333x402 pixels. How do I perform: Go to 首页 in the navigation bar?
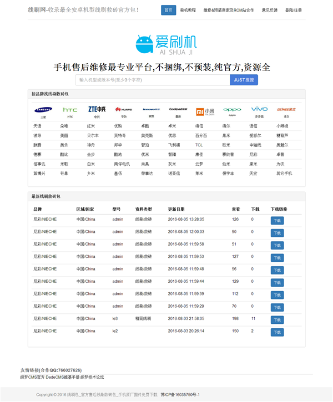click(169, 10)
